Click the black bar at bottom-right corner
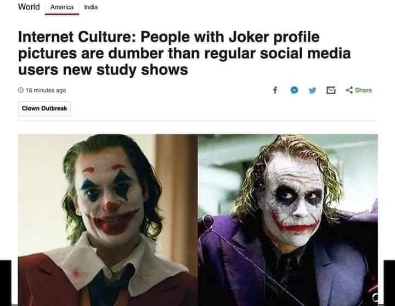This screenshot has height=306, width=395. click(387, 282)
